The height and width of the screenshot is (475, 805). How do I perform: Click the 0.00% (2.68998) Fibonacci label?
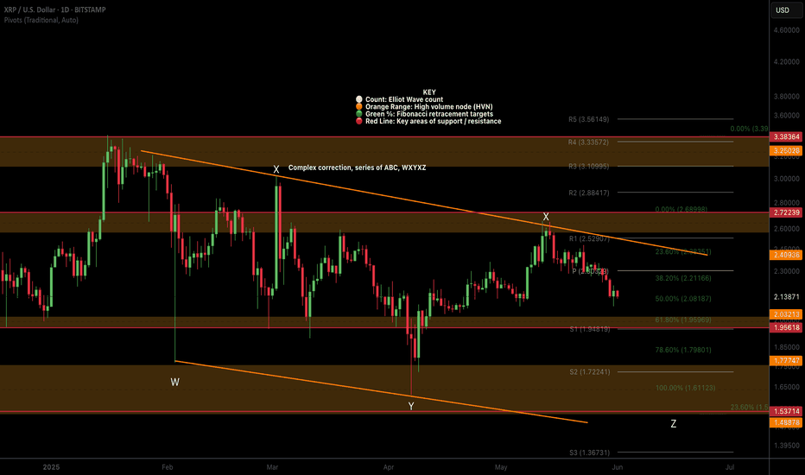(681, 210)
